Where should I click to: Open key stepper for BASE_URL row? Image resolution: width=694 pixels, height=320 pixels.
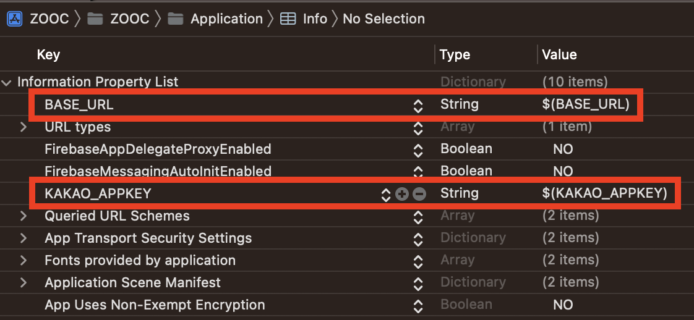[x=418, y=106]
